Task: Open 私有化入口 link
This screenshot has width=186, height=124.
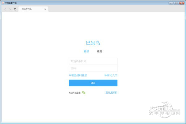Action: coord(111,75)
